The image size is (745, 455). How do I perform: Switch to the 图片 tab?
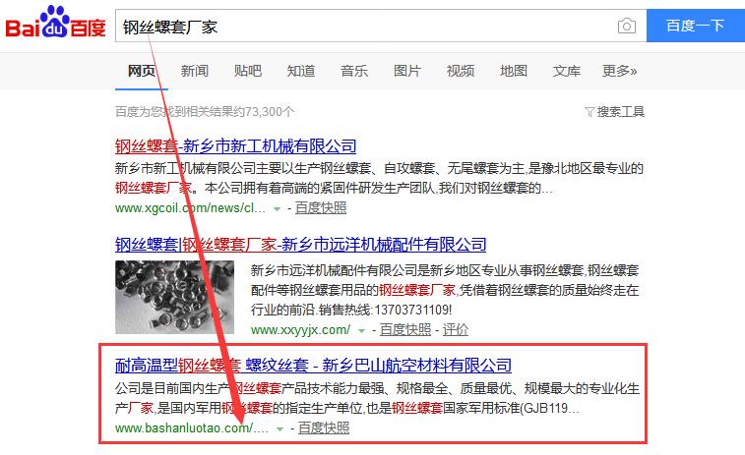(x=407, y=71)
